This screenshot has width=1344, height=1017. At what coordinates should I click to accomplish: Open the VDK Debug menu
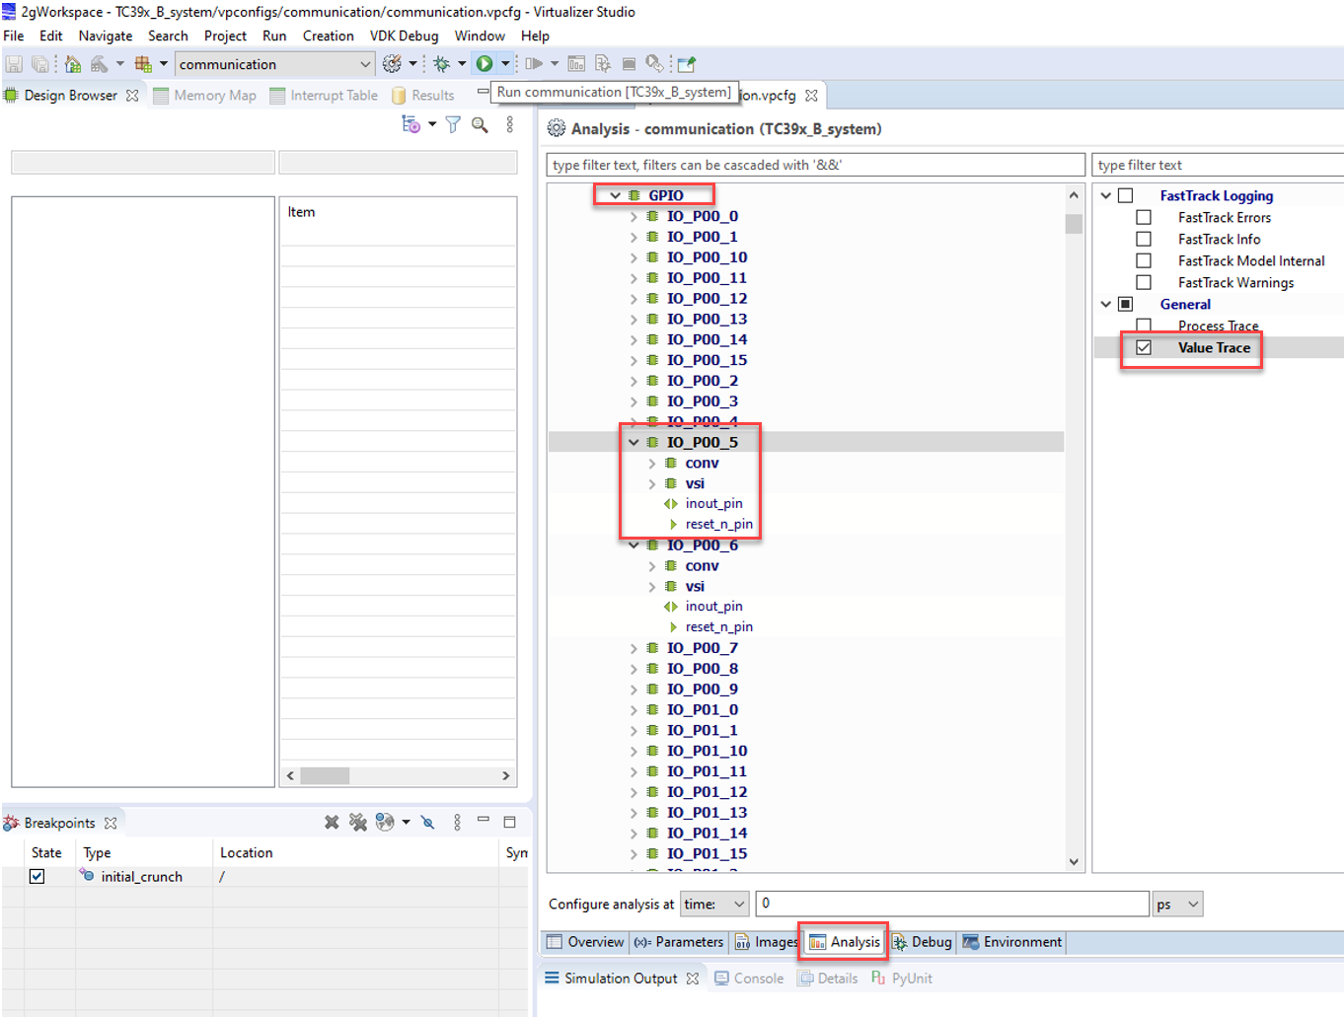tap(404, 36)
